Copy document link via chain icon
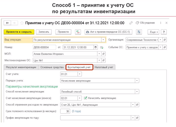The image size is (176, 127). coord(131,23)
